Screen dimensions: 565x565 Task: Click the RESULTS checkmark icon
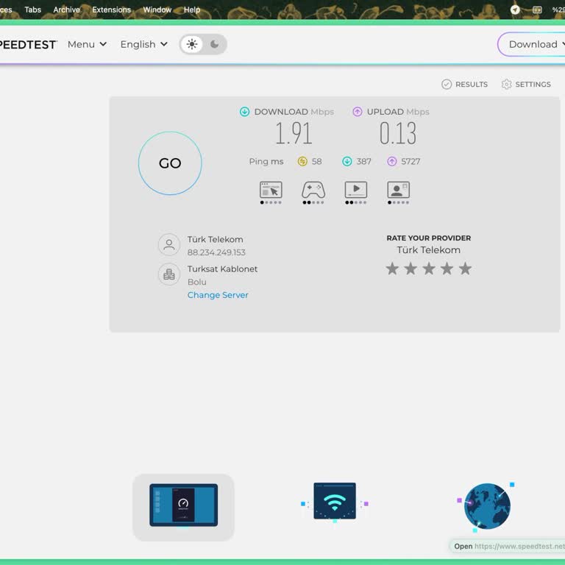point(447,85)
